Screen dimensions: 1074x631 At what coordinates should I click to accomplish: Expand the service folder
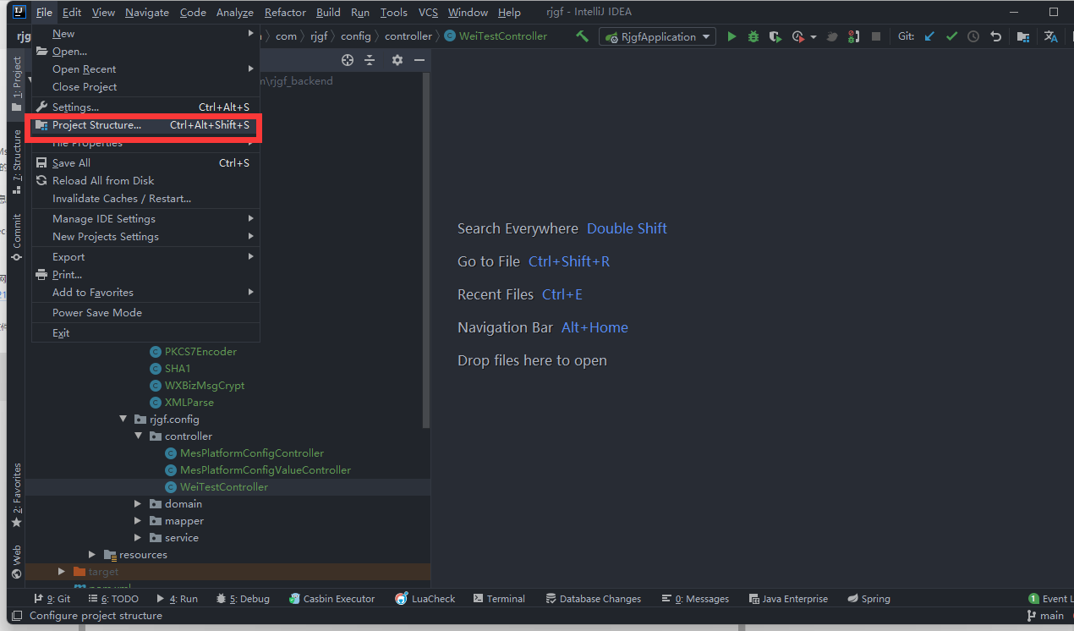point(139,538)
